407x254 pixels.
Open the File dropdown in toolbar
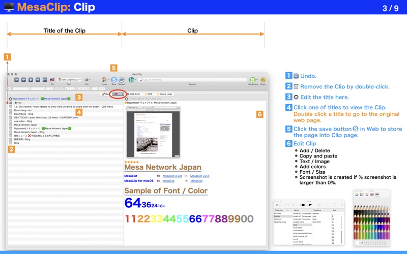pos(88,80)
